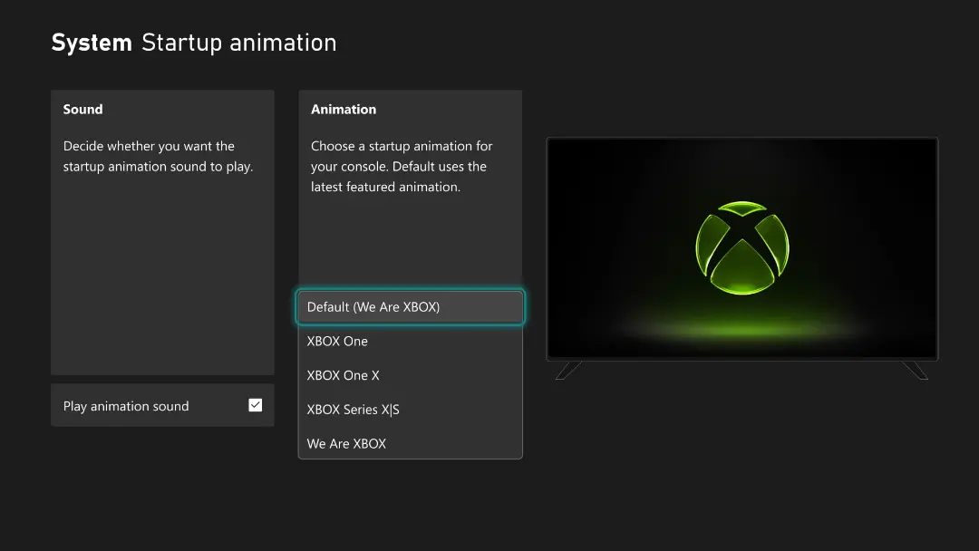
Task: Select the last We Are XBOX option
Action: tap(411, 444)
